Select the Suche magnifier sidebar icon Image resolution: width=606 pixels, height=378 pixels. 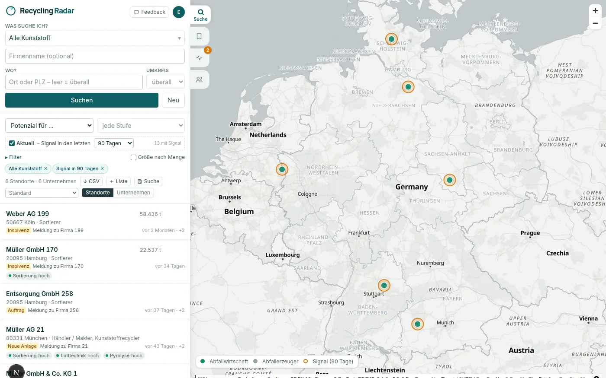click(x=200, y=15)
